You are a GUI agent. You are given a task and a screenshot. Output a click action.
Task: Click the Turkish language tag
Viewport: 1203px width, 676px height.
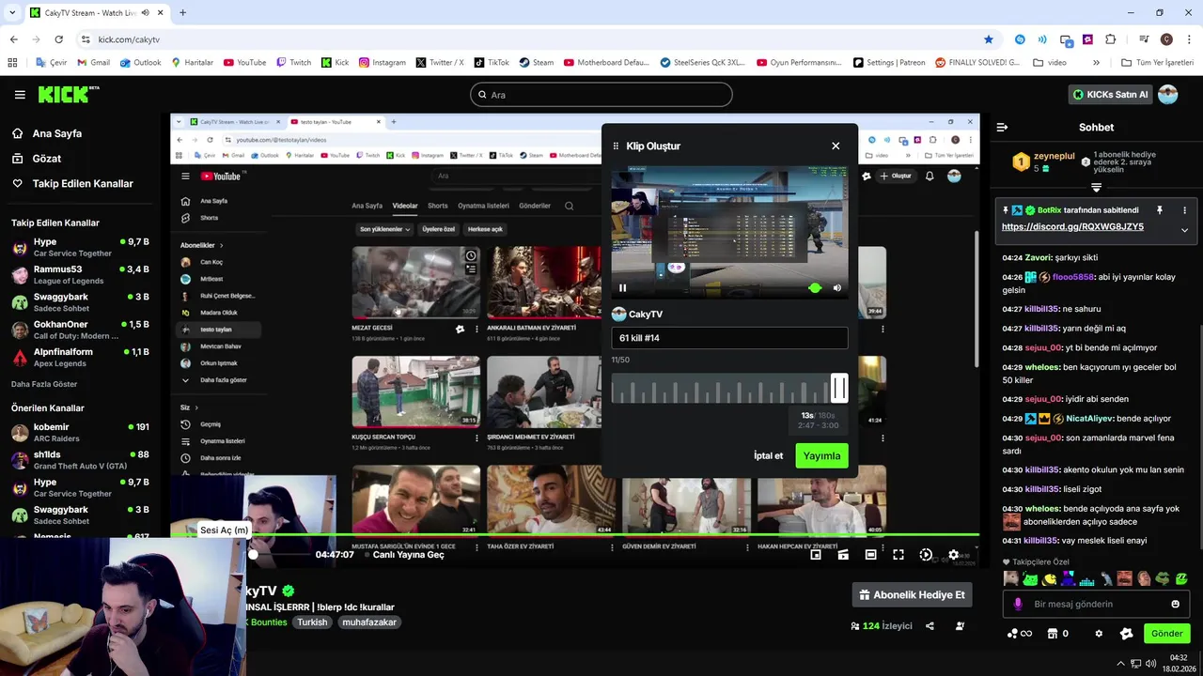point(312,622)
